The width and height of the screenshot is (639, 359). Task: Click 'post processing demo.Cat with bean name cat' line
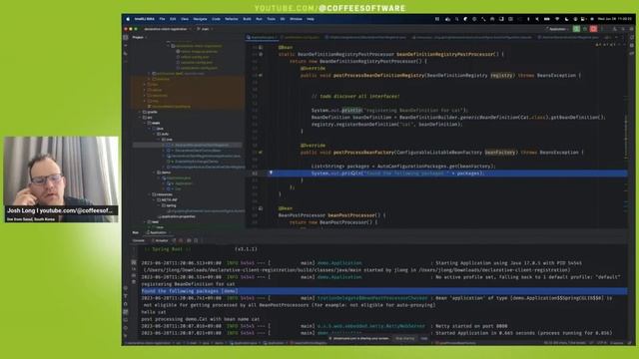(x=201, y=319)
